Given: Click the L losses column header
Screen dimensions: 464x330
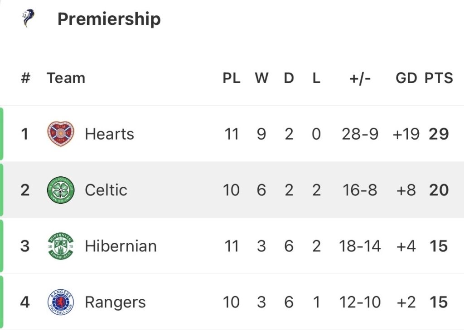Looking at the screenshot, I should pos(316,78).
